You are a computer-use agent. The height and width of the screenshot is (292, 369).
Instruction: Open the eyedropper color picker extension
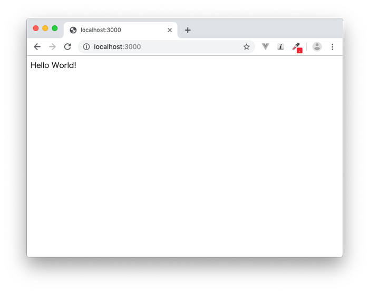point(297,48)
